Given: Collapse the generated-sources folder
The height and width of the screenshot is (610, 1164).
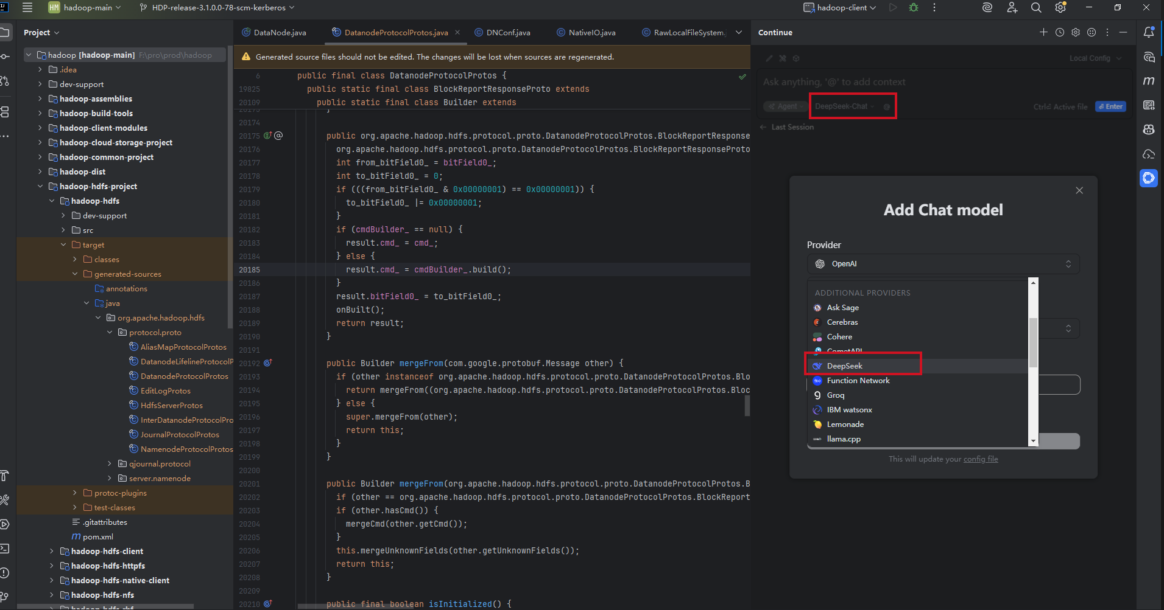Looking at the screenshot, I should (x=75, y=274).
